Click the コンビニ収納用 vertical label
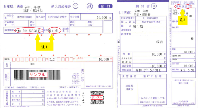The height and width of the screenshot is (109, 198). (7, 77)
